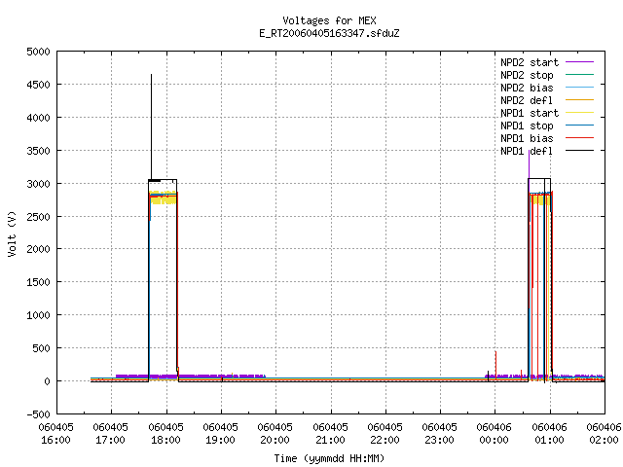Image resolution: width=623 pixels, height=467 pixels.
Task: Click the NPD1 bias legend label
Action: coord(527,138)
